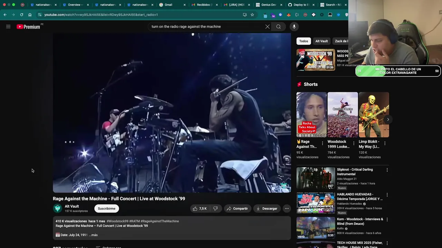Screen dimensions: 442x248
Task: Open the Limp Bizkit My Way short
Action: (374, 115)
